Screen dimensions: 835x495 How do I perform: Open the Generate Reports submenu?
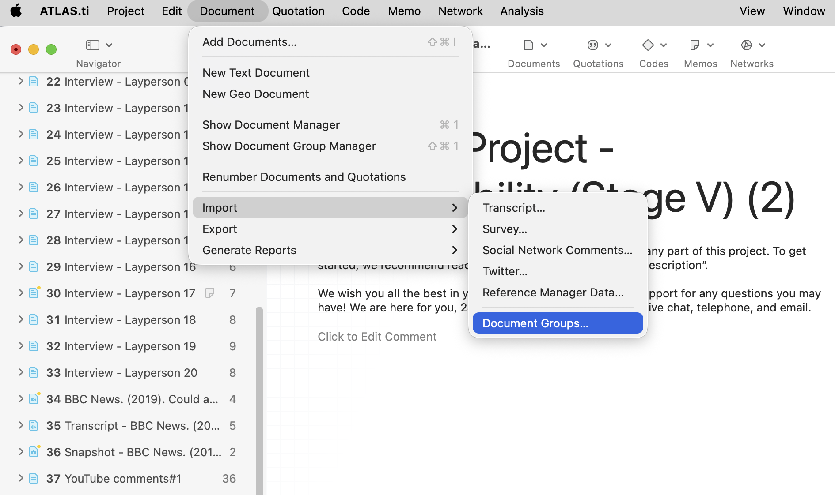[330, 250]
